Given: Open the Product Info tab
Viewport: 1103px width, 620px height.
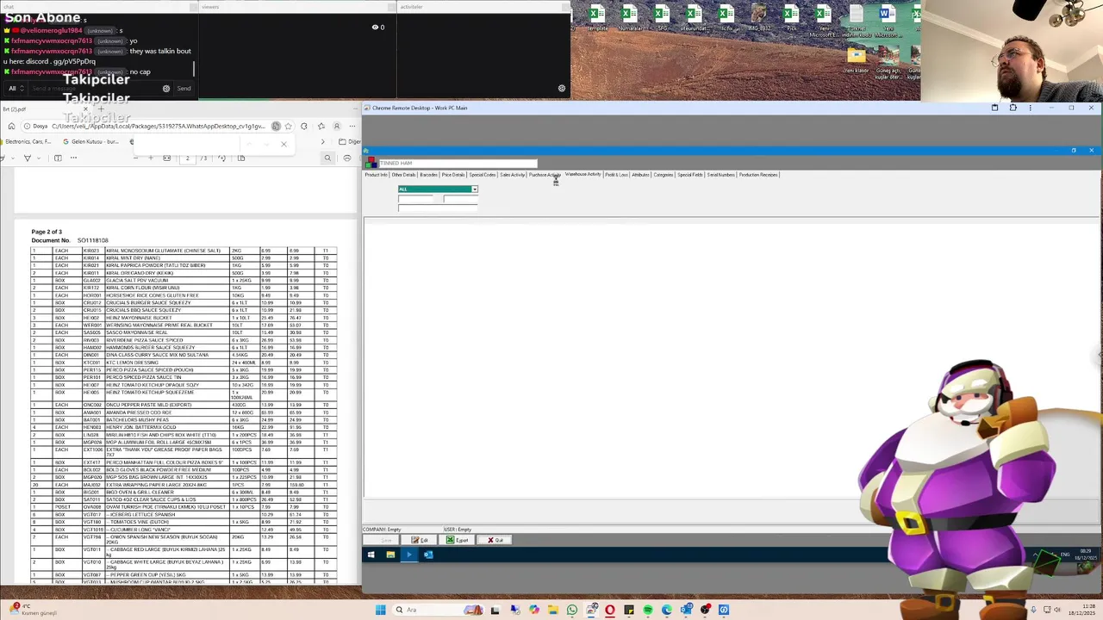Looking at the screenshot, I should click(x=376, y=175).
